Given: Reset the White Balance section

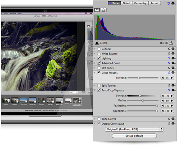Looking at the screenshot, I should click(x=169, y=54).
